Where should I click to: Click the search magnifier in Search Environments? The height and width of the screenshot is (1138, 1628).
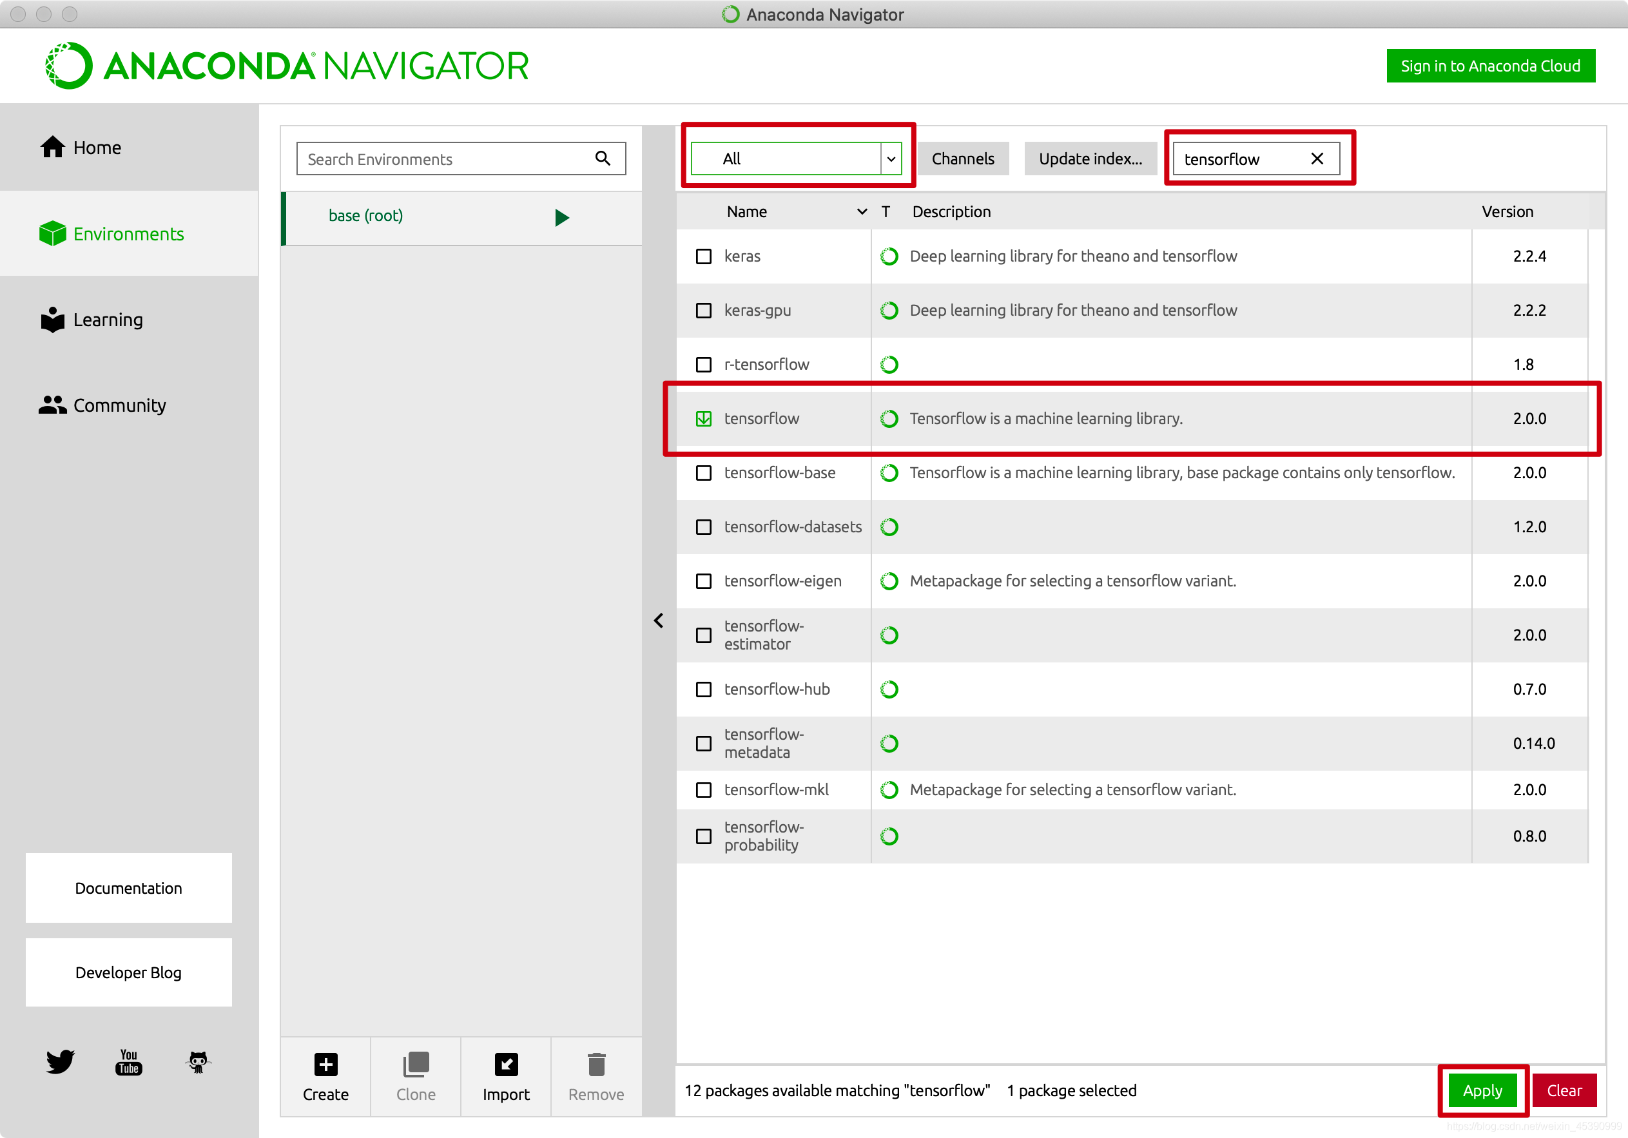(x=603, y=158)
